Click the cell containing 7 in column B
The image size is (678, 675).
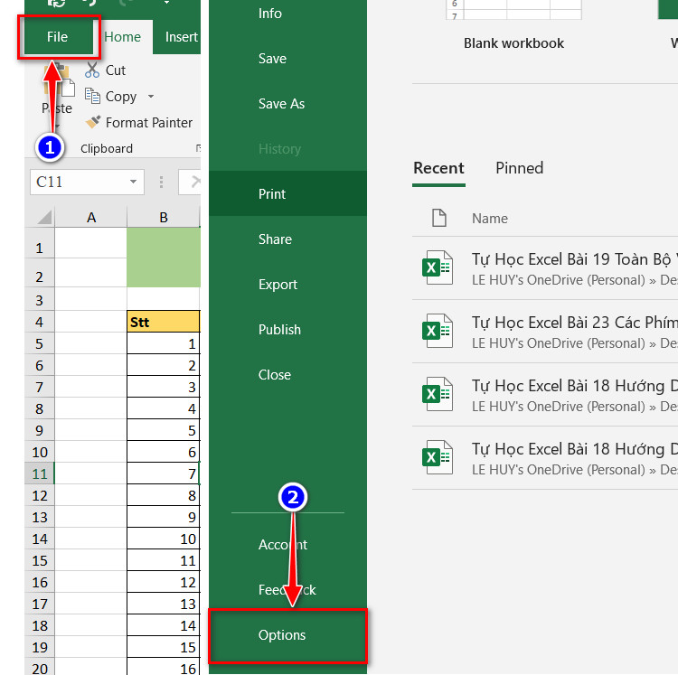click(164, 474)
